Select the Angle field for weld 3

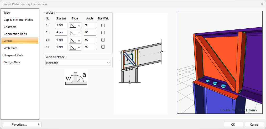click(x=90, y=40)
